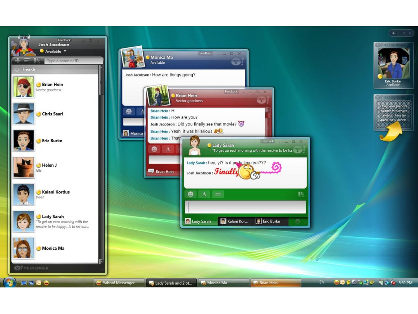Switch to the 'Lady Sarah and 2 ot...' taskbar button
The height and width of the screenshot is (314, 418).
171,283
